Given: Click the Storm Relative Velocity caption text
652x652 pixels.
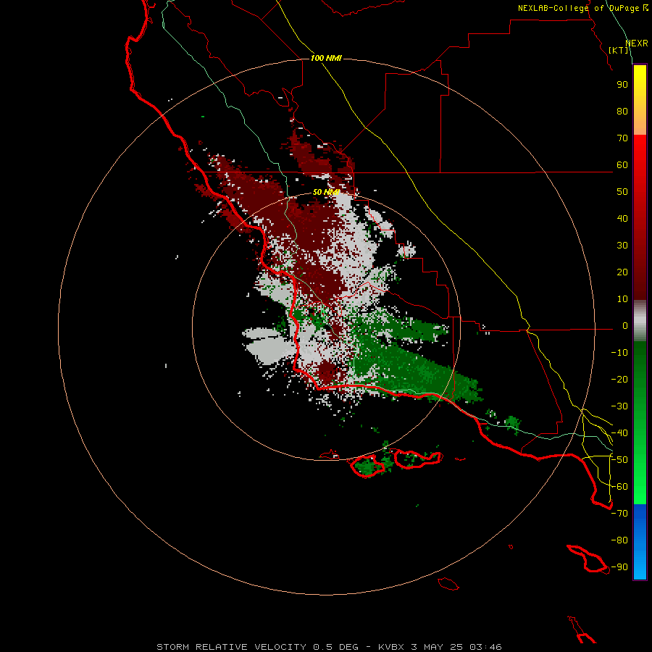Looking at the screenshot, I should tap(329, 647).
